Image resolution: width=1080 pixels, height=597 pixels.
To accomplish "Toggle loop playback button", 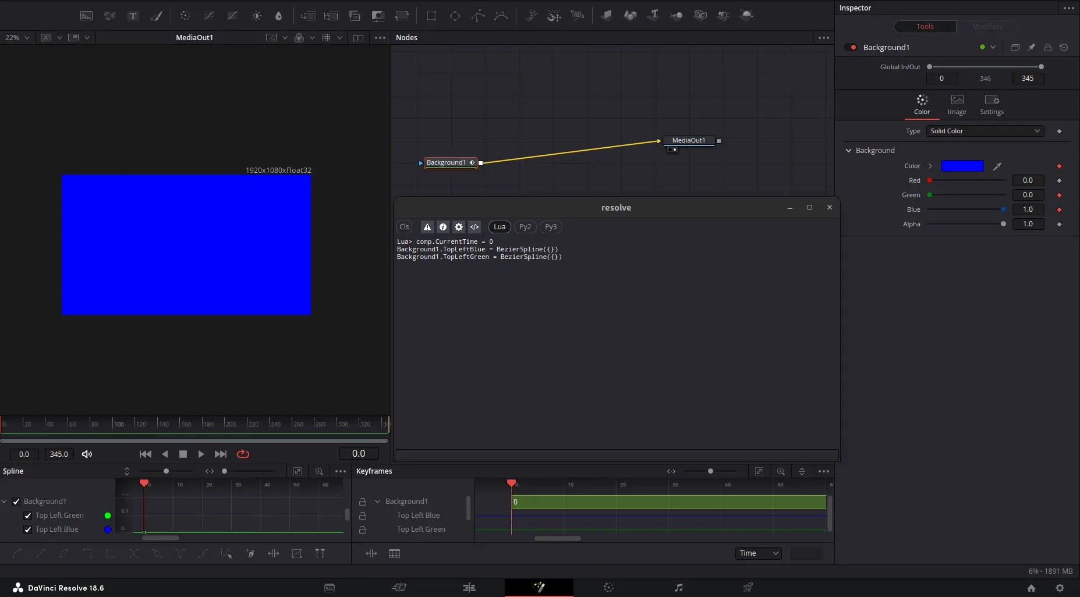I will pos(243,454).
